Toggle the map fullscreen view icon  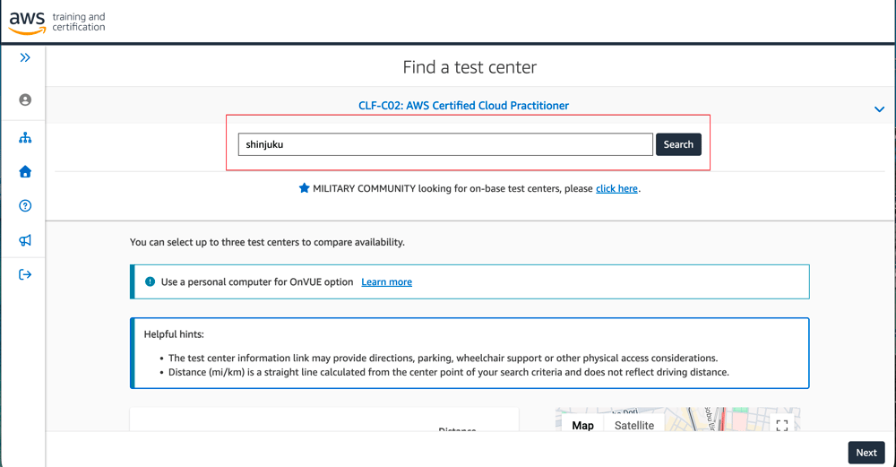(x=781, y=425)
